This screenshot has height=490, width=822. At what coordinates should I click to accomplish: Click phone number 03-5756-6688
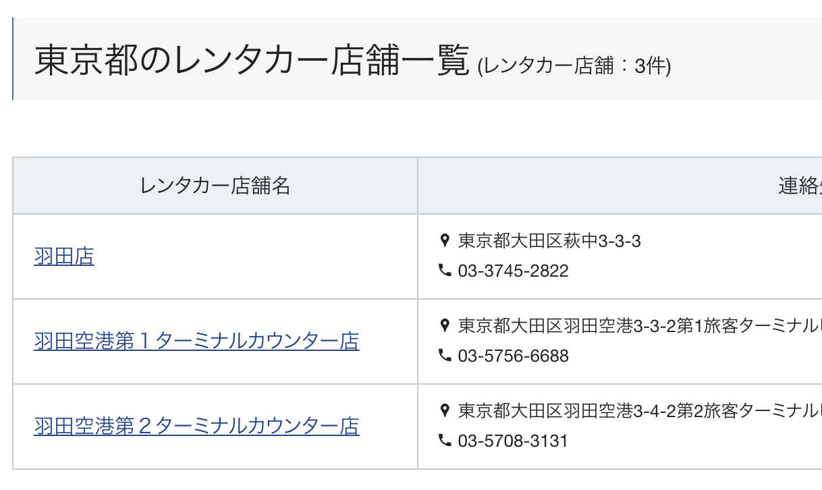click(x=513, y=356)
